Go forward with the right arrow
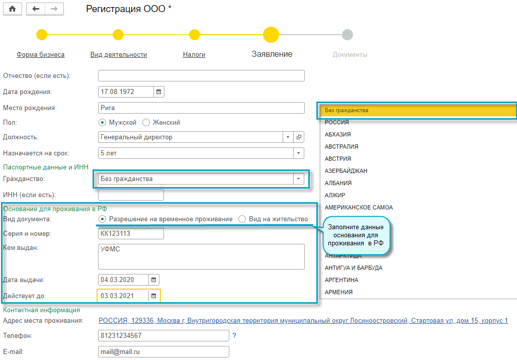This screenshot has width=517, height=360. [x=54, y=9]
